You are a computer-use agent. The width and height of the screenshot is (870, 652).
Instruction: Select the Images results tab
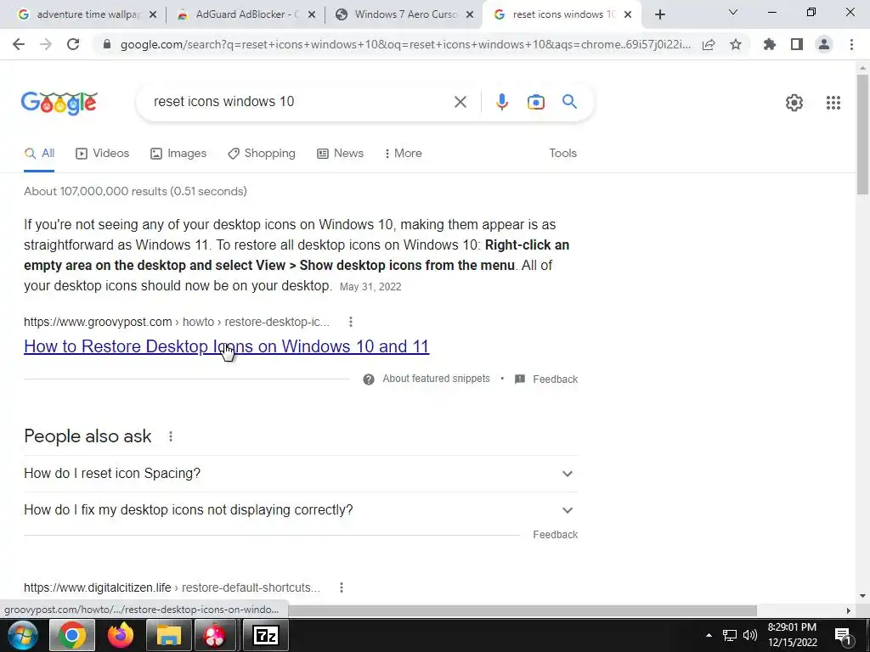point(178,154)
